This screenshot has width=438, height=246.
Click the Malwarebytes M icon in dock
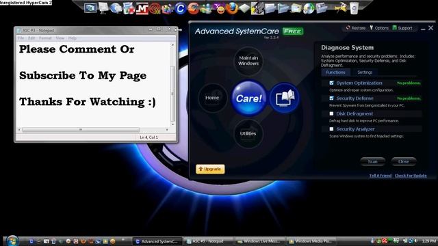(x=142, y=9)
